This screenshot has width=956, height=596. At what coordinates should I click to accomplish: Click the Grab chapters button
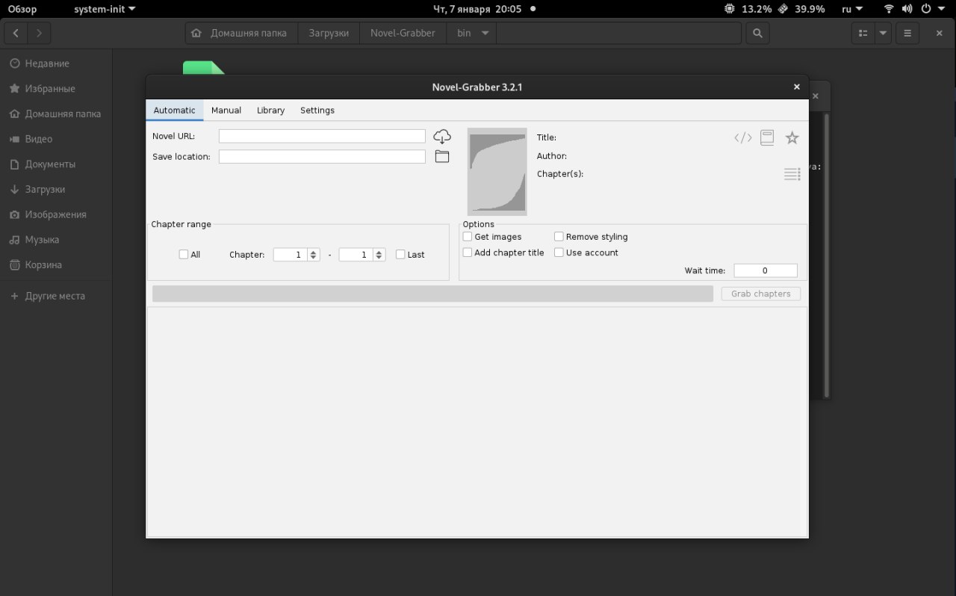click(x=760, y=294)
